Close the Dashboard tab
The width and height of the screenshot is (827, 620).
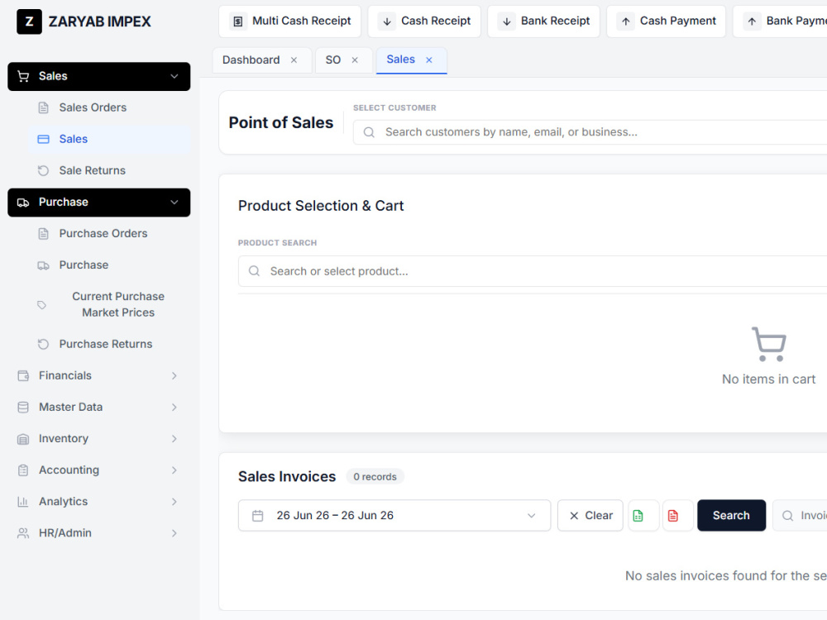[x=294, y=60]
